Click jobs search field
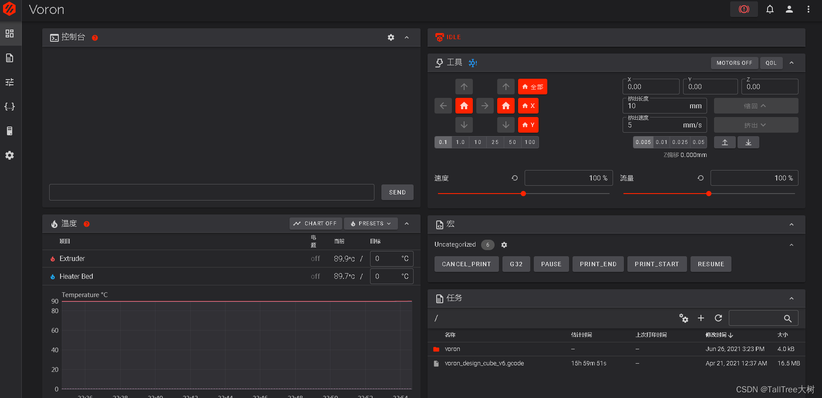This screenshot has width=822, height=398. point(763,318)
